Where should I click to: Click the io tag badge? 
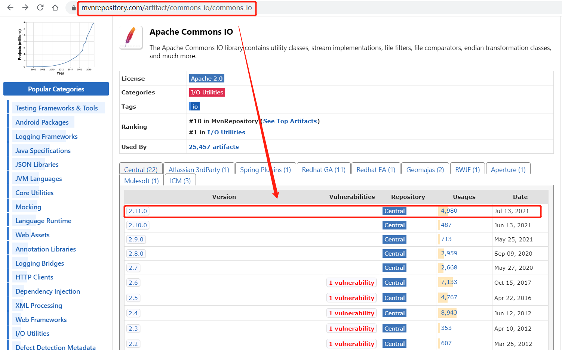[x=194, y=106]
